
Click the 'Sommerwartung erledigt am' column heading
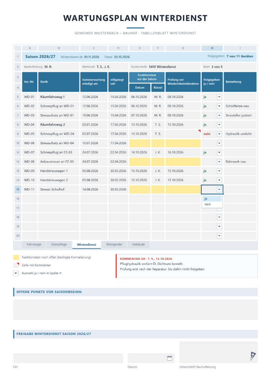(x=94, y=82)
